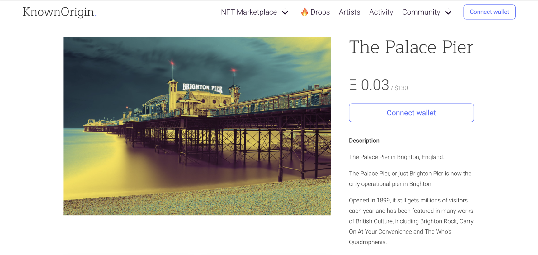Screen dimensions: 538x255
Task: Select the $130 USD price
Action: point(401,88)
